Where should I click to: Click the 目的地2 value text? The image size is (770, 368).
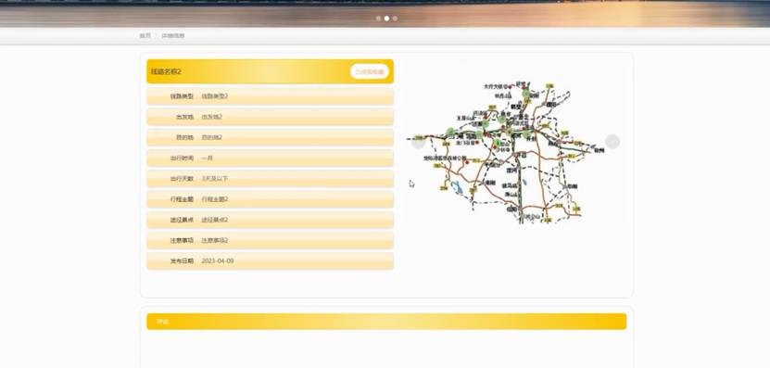click(211, 137)
